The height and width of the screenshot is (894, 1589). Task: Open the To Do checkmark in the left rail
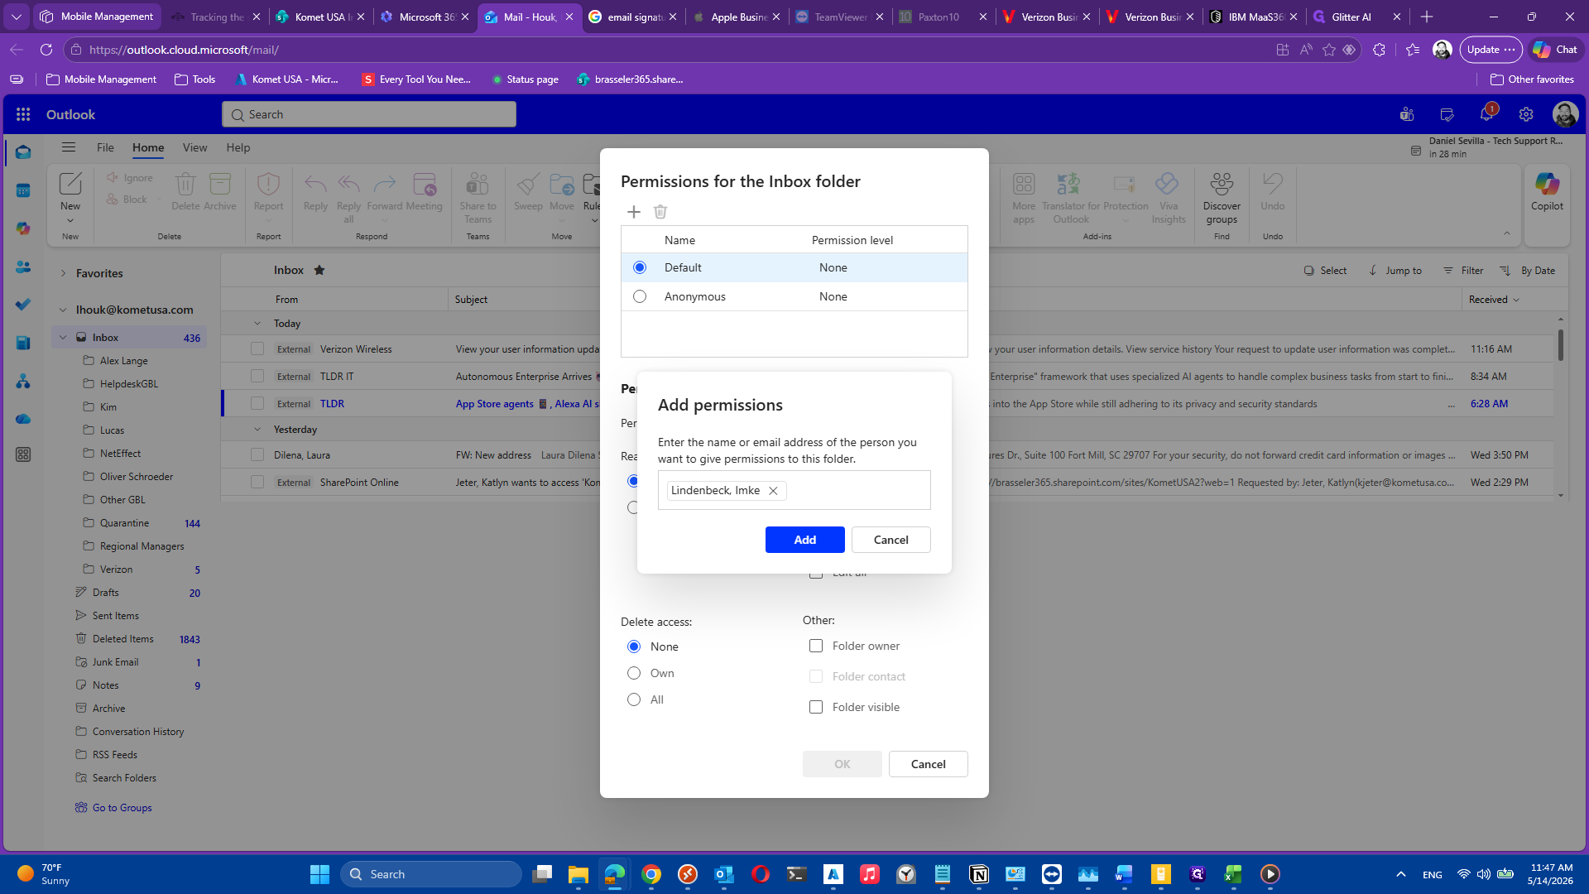[23, 305]
